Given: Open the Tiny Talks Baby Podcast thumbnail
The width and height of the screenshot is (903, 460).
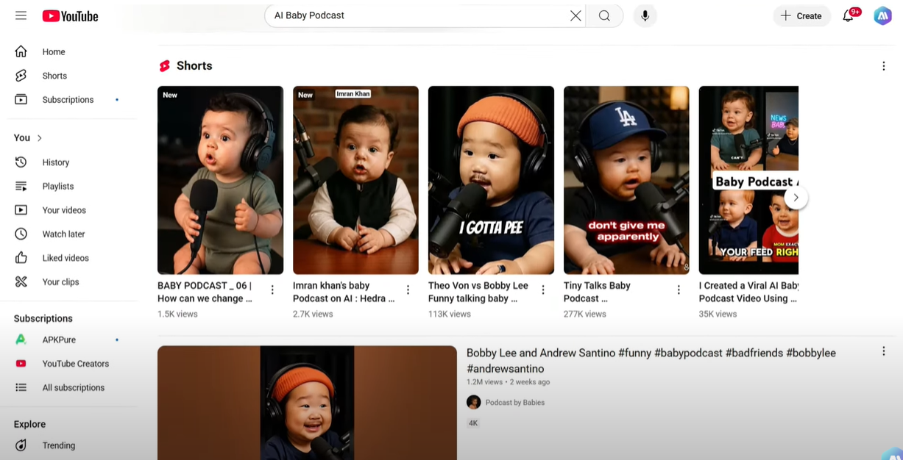Looking at the screenshot, I should (x=626, y=180).
